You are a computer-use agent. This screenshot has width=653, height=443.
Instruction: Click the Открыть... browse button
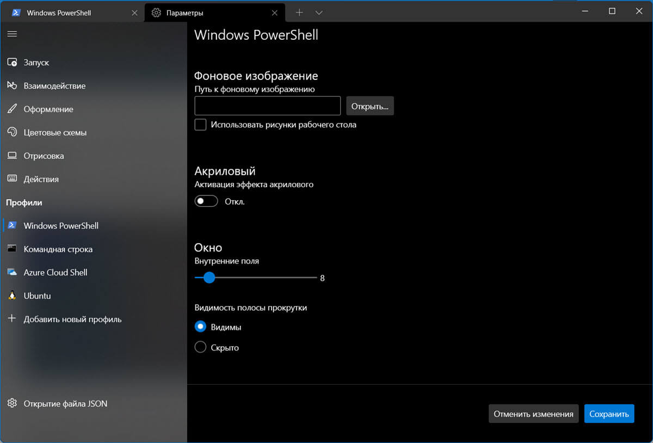click(x=370, y=106)
